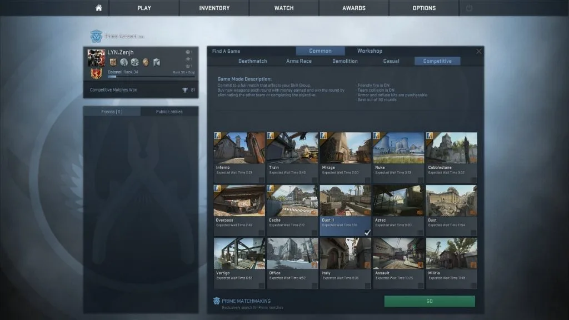This screenshot has width=569, height=320.
Task: Check the Cache map checkbox
Action: point(315,233)
